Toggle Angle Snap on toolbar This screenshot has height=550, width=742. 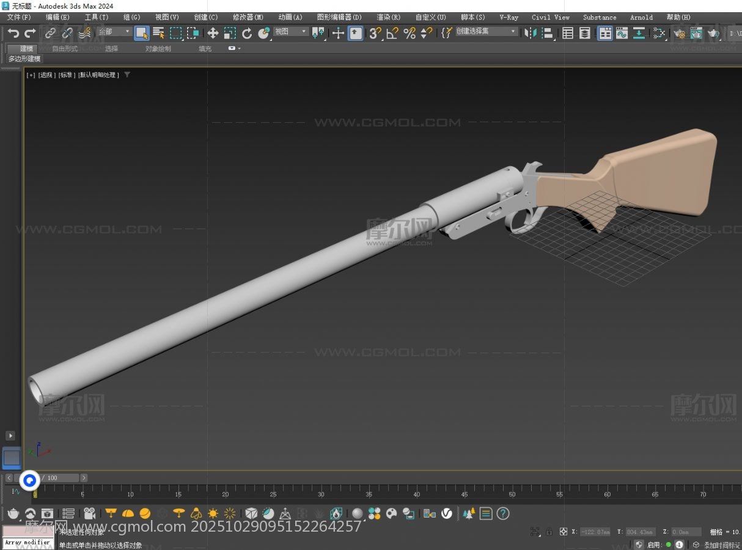point(392,34)
